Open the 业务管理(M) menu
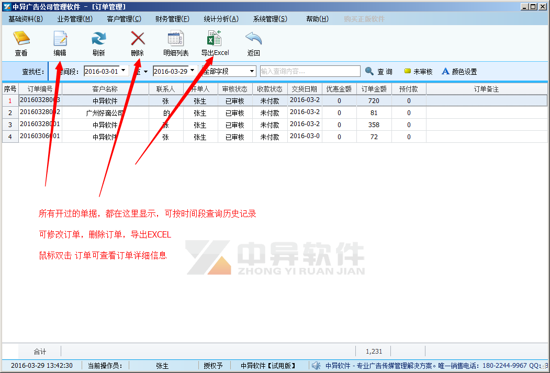The width and height of the screenshot is (550, 373). click(x=75, y=19)
